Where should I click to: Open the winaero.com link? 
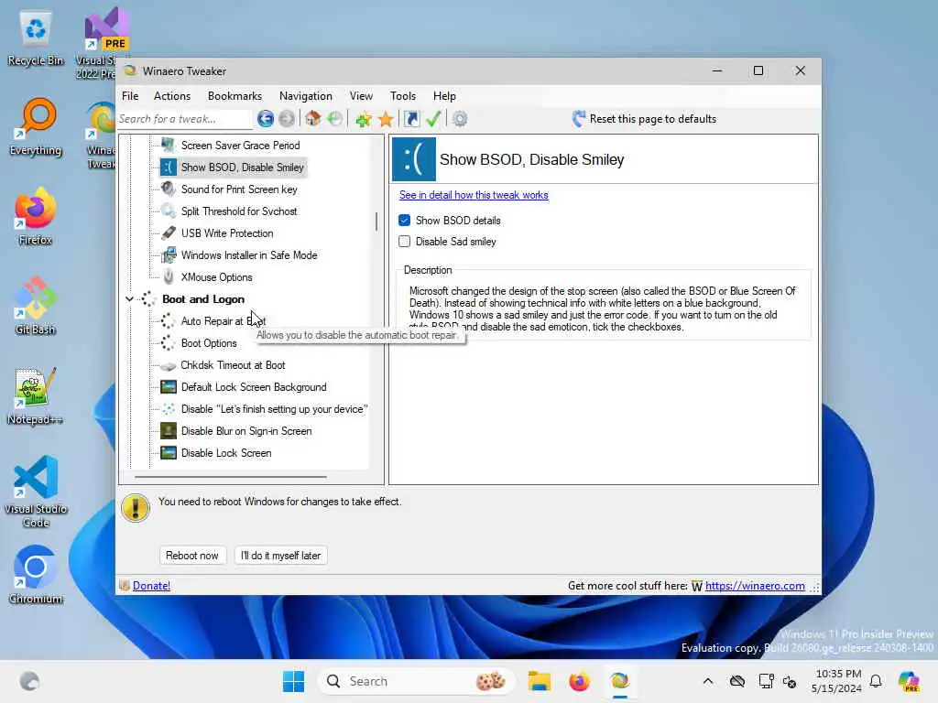coord(755,586)
